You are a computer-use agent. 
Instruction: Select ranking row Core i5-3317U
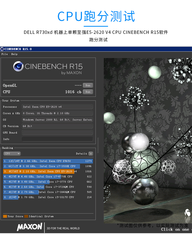[48, 197]
